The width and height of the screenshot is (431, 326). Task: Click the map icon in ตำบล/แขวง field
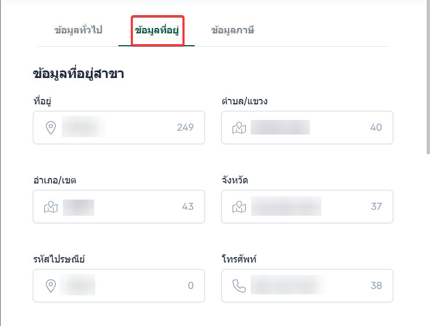239,127
